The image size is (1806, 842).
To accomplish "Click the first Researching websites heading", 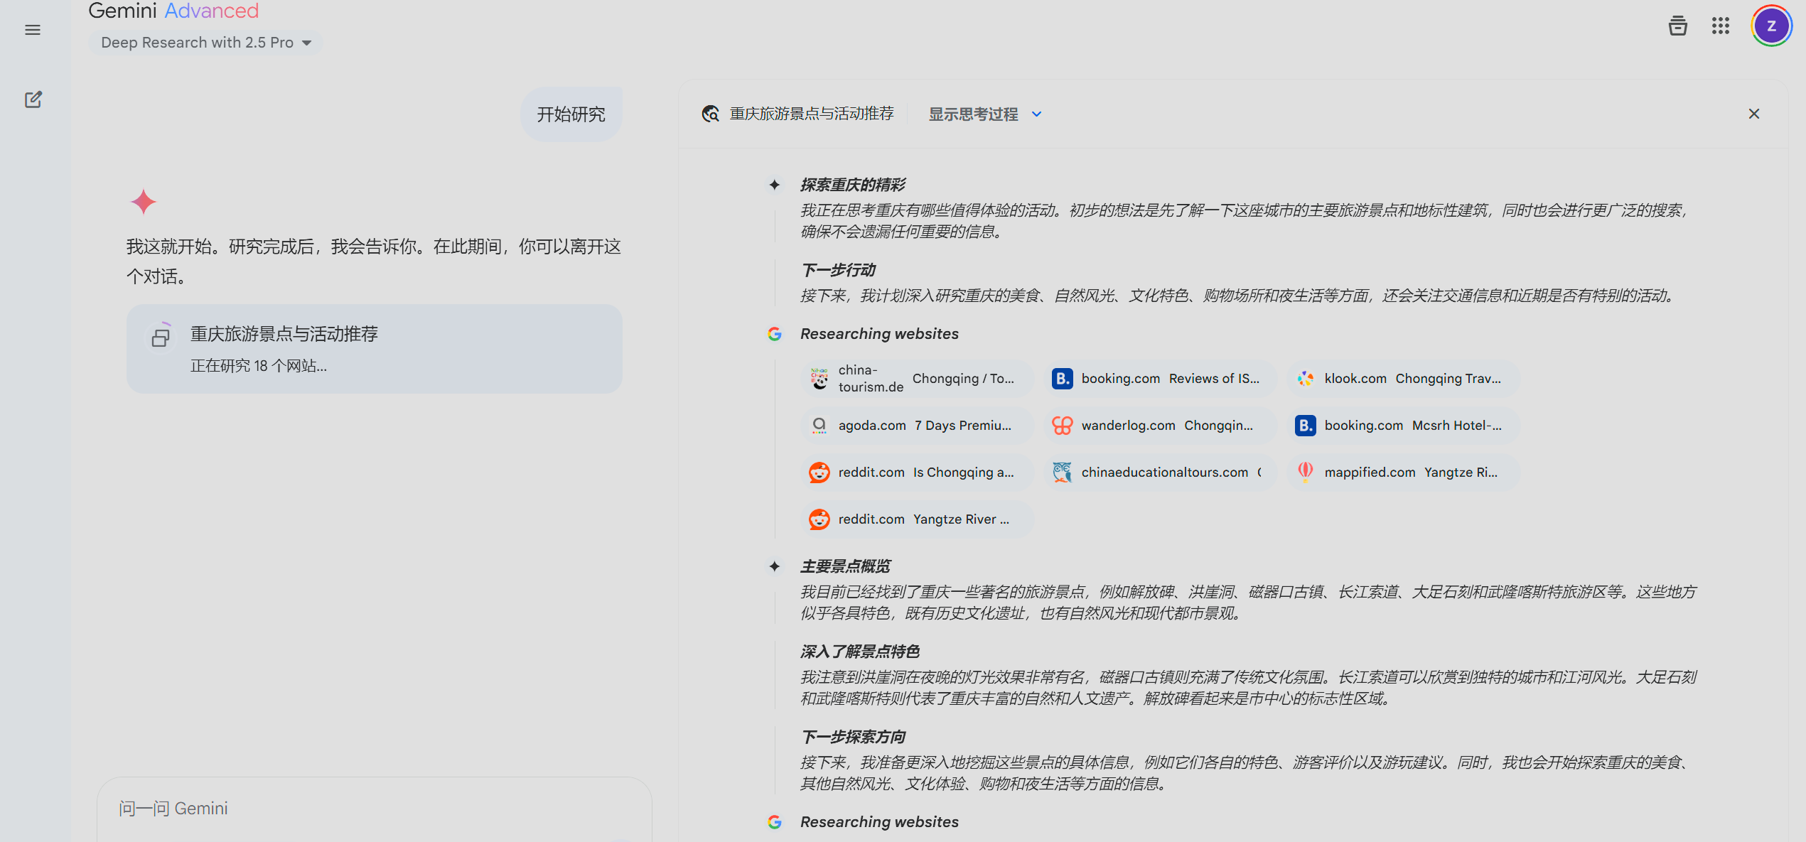I will [x=879, y=334].
